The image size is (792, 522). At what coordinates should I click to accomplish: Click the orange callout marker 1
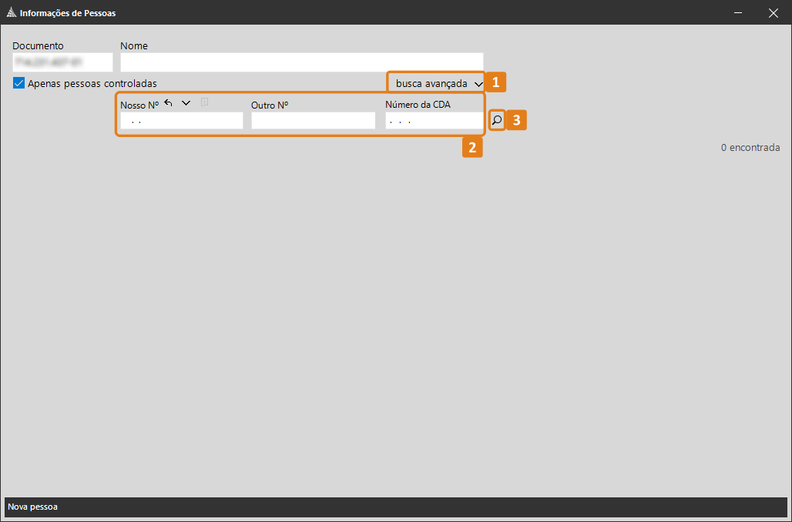point(496,82)
